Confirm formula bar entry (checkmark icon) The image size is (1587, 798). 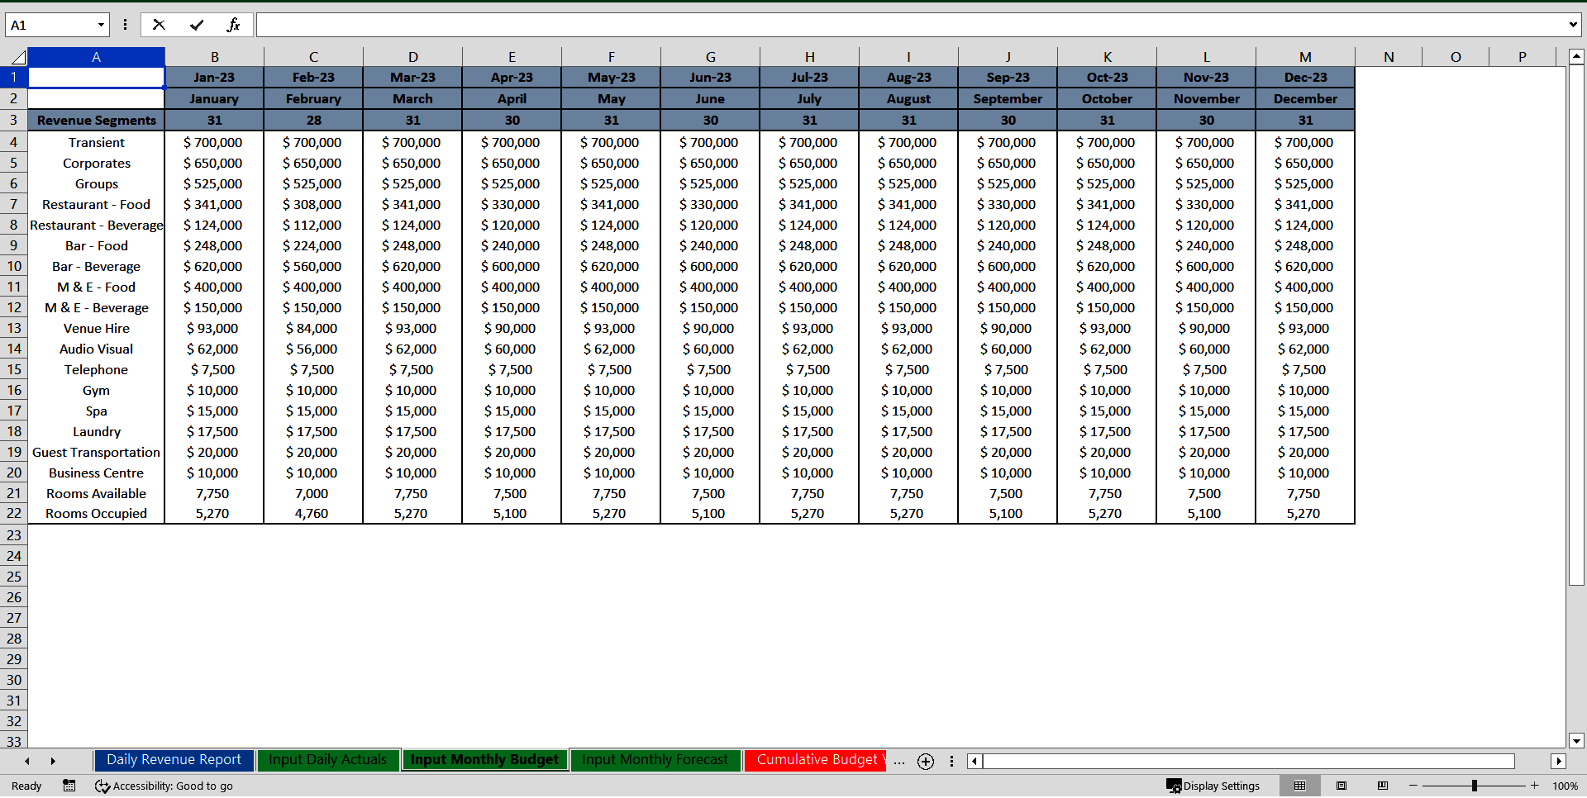(197, 25)
